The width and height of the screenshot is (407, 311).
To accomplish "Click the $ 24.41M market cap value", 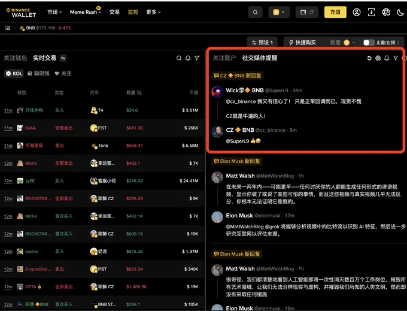I will (189, 181).
